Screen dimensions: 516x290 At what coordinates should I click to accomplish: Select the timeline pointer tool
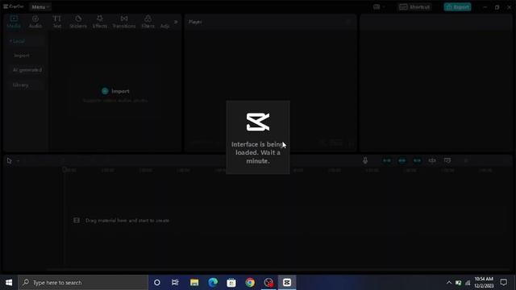pos(9,161)
